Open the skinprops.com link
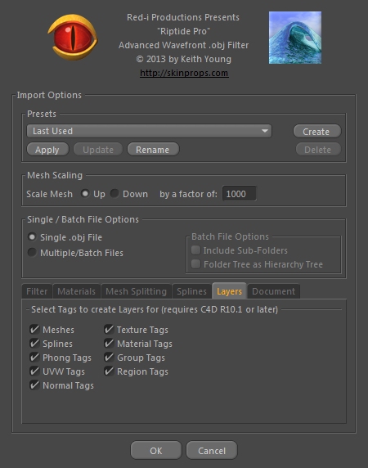The image size is (368, 468). (x=184, y=73)
